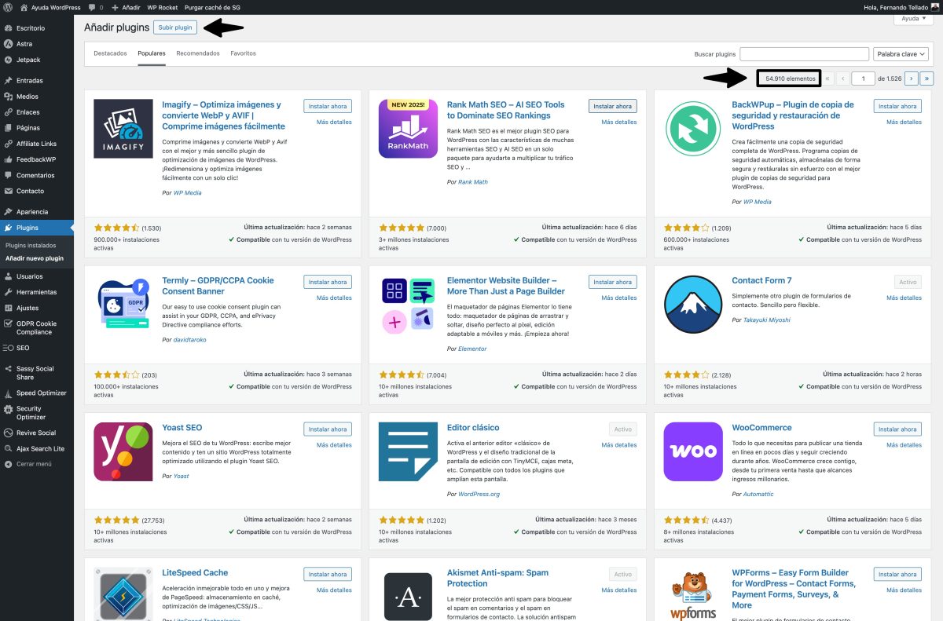Open the Automattic author link
943x621 pixels.
point(758,494)
